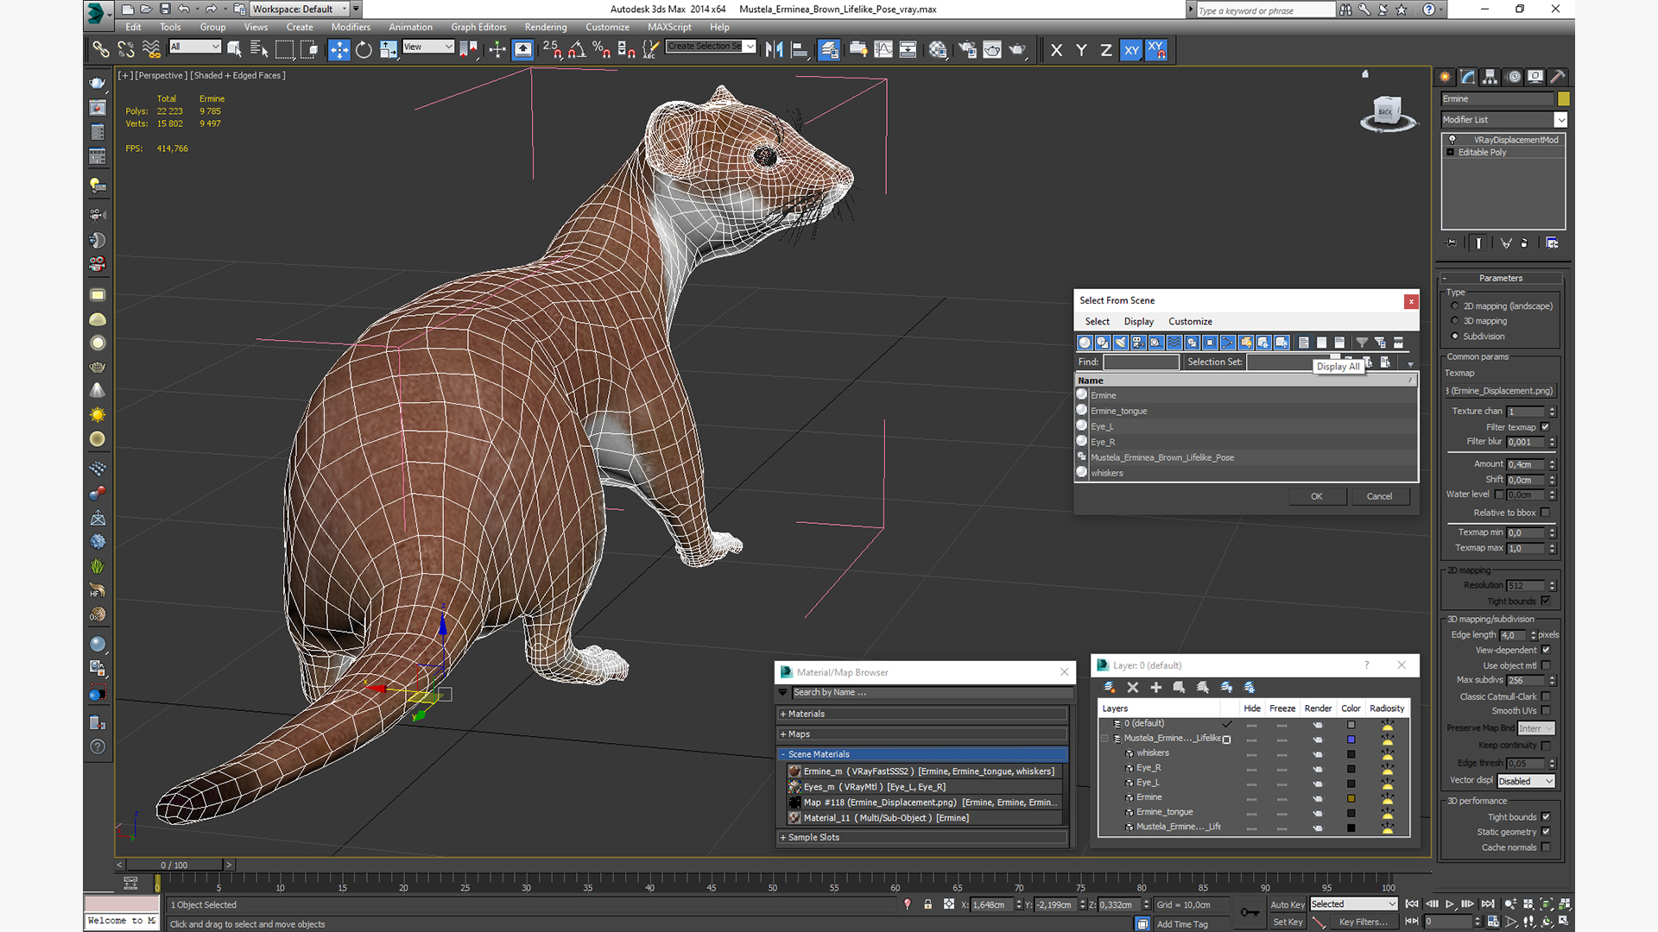The height and width of the screenshot is (932, 1658).
Task: Open the Rendering menu
Action: pos(546,28)
